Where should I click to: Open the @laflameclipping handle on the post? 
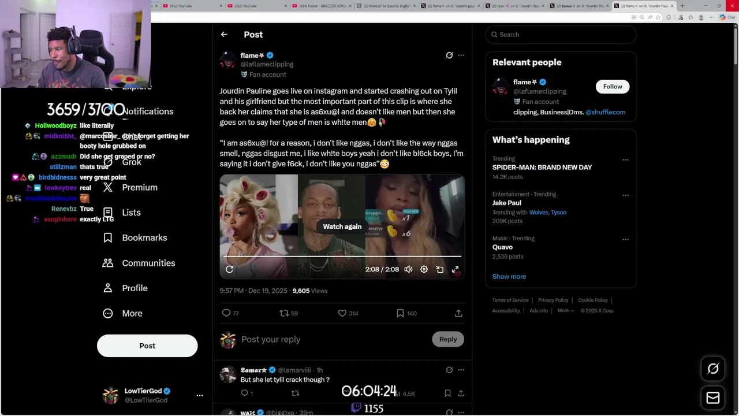267,64
